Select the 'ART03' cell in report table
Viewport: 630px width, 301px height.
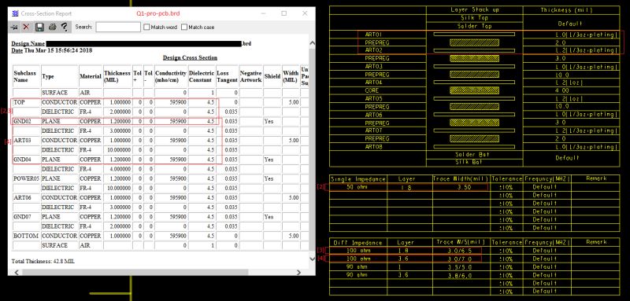27,140
